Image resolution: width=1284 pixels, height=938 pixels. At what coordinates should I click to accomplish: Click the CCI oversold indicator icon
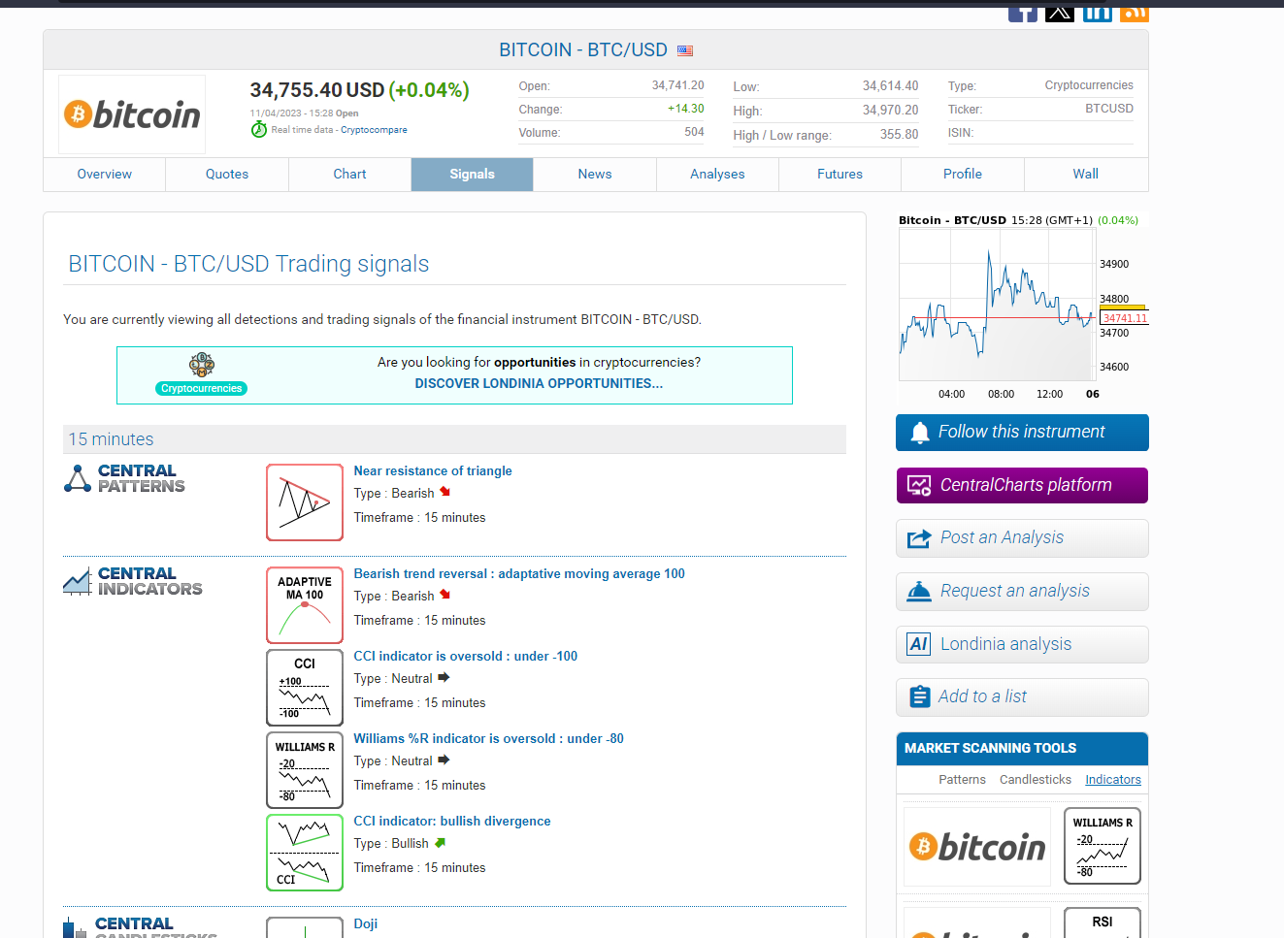[304, 688]
